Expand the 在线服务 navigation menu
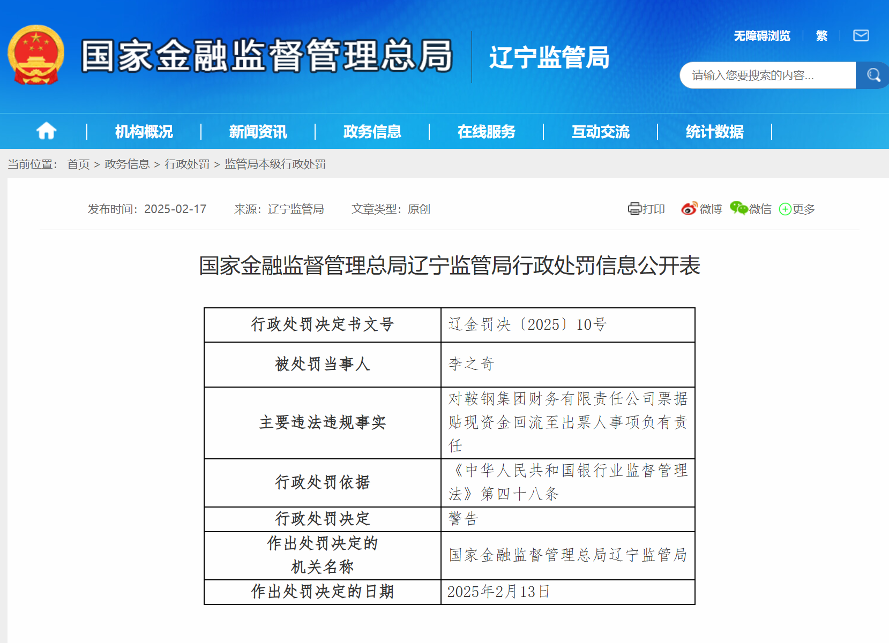The image size is (889, 643). (x=486, y=132)
